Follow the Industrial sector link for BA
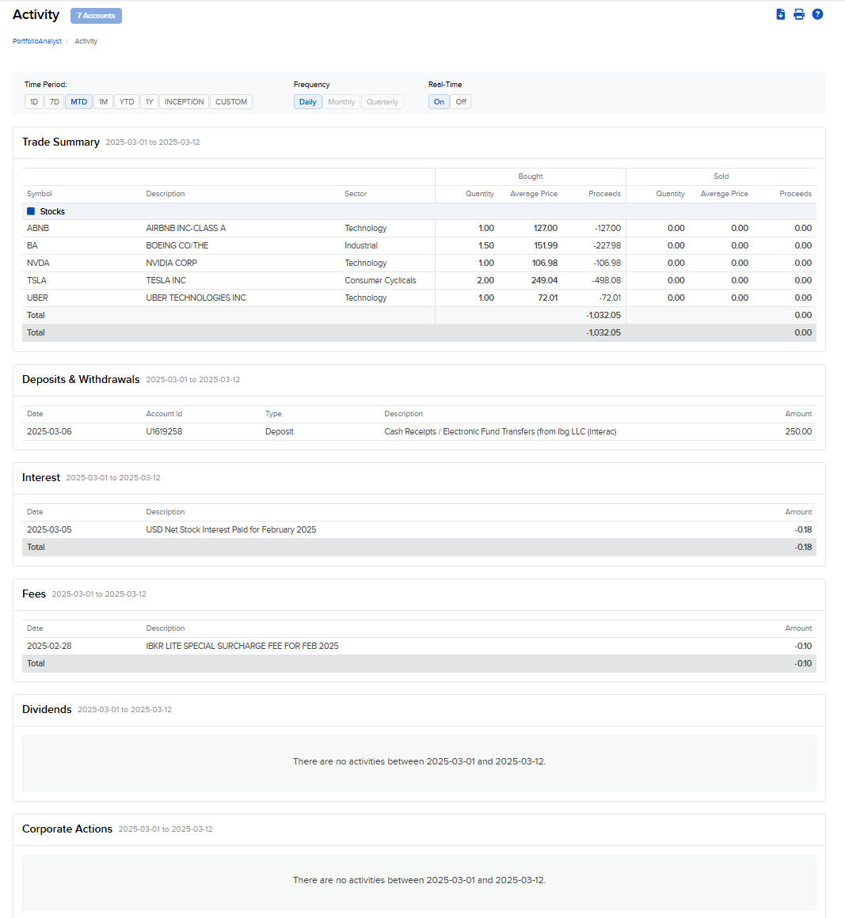 (360, 245)
